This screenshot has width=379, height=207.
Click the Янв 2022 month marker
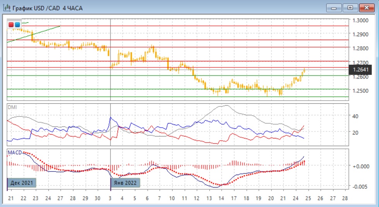[x=126, y=183]
